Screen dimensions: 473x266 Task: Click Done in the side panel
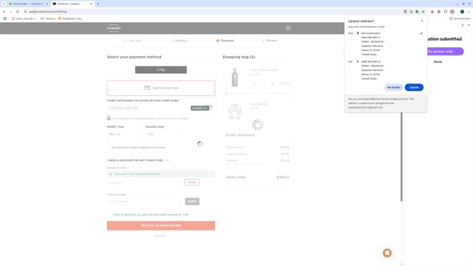438,61
